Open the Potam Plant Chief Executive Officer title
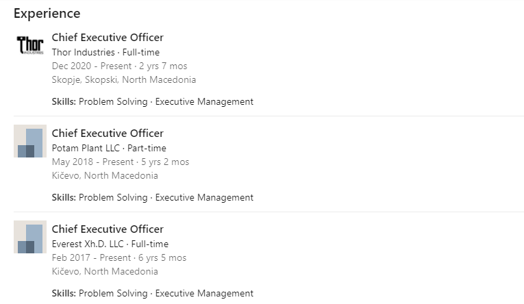This screenshot has height=304, width=524. 108,134
